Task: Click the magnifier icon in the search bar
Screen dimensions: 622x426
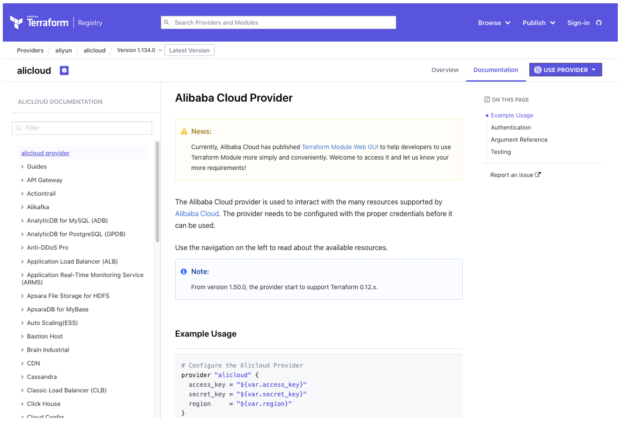Action: [x=167, y=22]
